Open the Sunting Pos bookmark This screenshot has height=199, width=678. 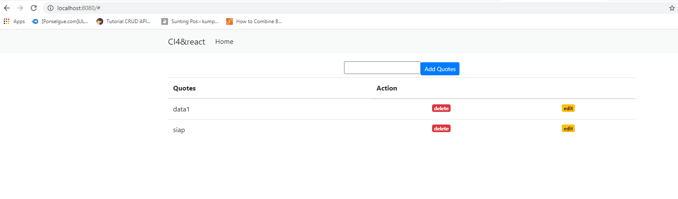[190, 21]
